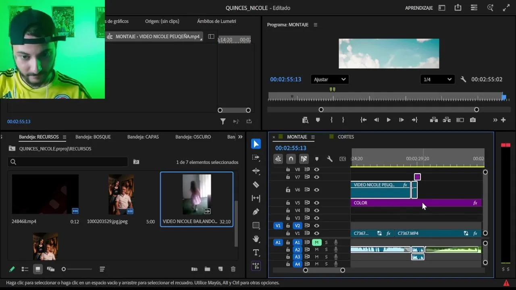The height and width of the screenshot is (290, 516).
Task: Select the Pen tool in toolbar
Action: (x=256, y=211)
